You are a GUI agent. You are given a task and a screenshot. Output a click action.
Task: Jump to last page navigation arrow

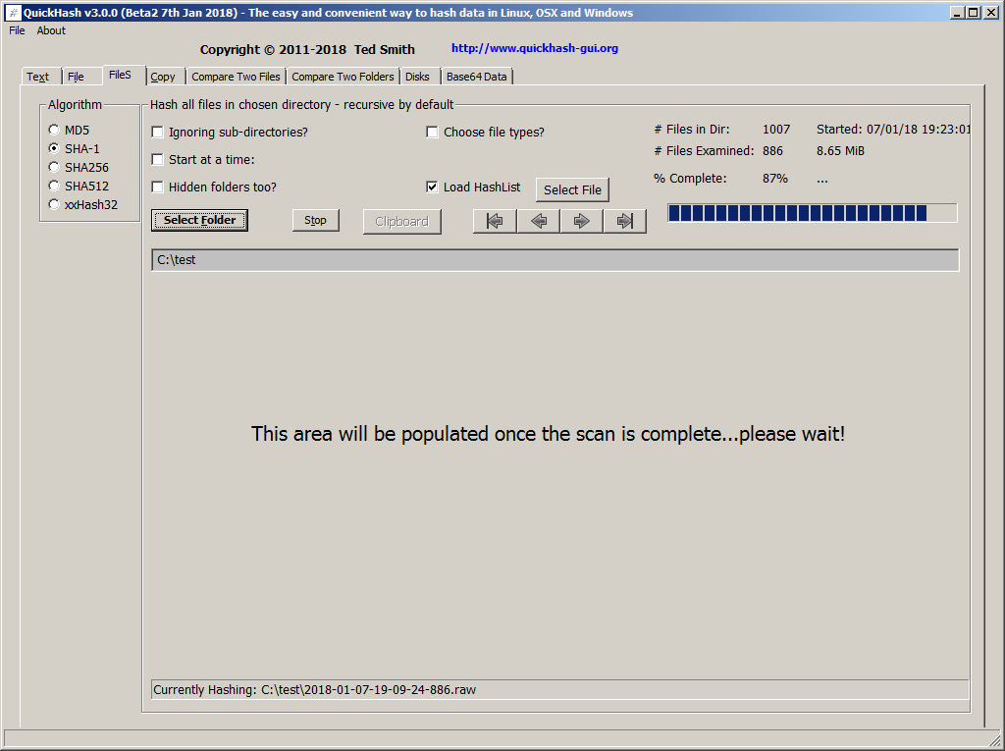pyautogui.click(x=624, y=222)
